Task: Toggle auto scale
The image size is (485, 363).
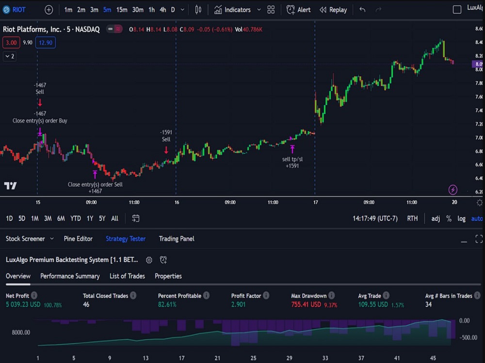Action: click(x=477, y=219)
